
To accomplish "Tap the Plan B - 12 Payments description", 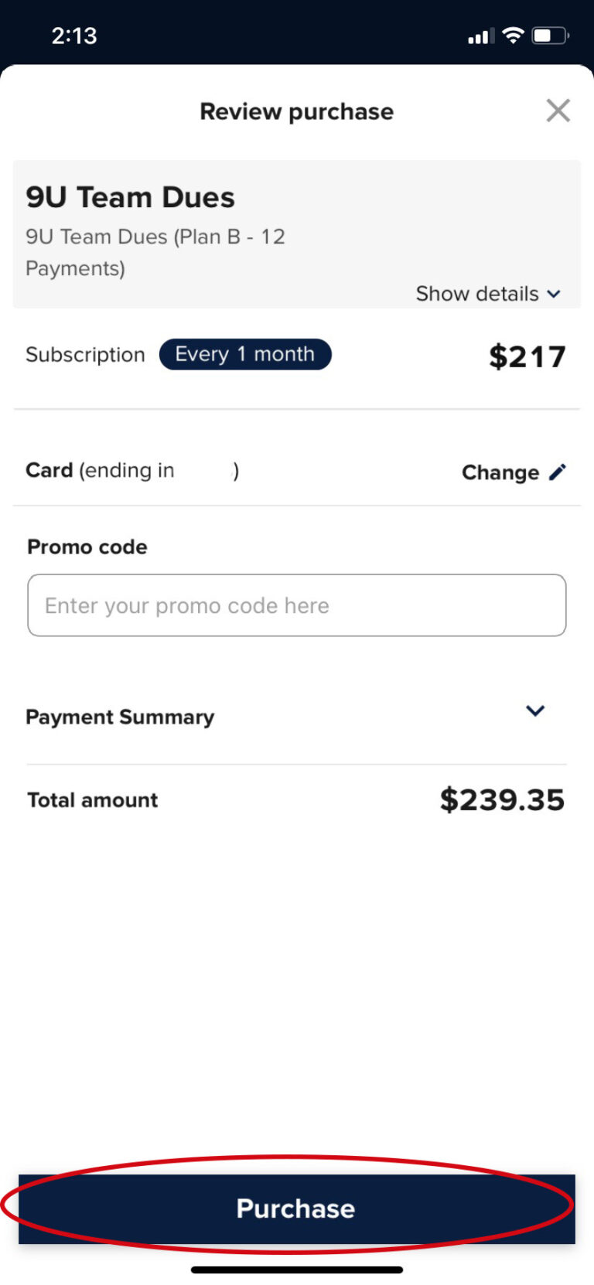I will point(155,252).
